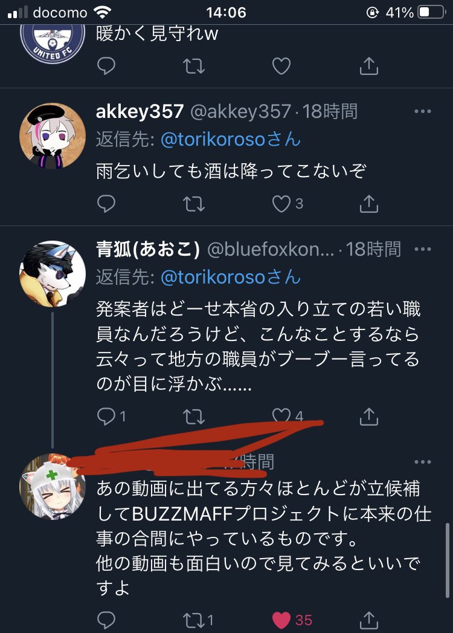Open more options on 青狐(あおこ) tweet
The width and height of the screenshot is (453, 633).
pos(423,249)
